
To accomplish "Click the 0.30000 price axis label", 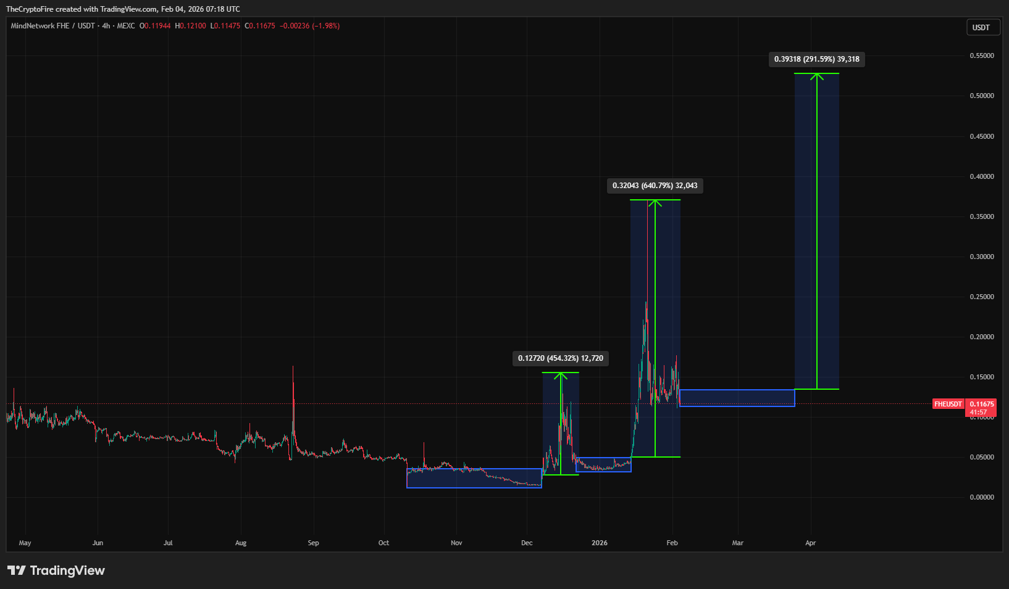I will point(982,257).
